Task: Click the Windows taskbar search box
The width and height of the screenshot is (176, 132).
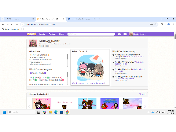Action: point(22,112)
